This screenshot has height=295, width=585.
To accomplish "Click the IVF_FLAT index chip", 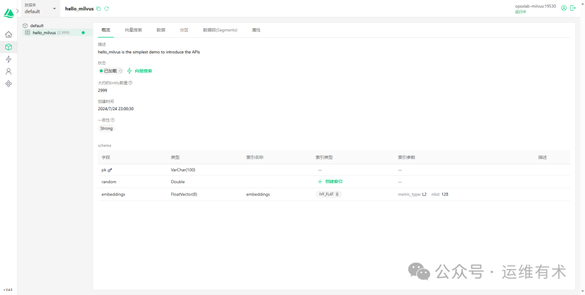I will [x=328, y=194].
